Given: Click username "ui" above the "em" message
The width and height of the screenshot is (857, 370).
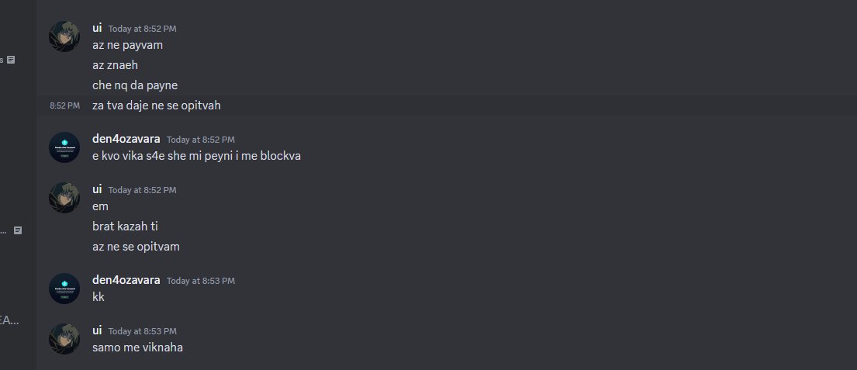Looking at the screenshot, I should coord(97,189).
